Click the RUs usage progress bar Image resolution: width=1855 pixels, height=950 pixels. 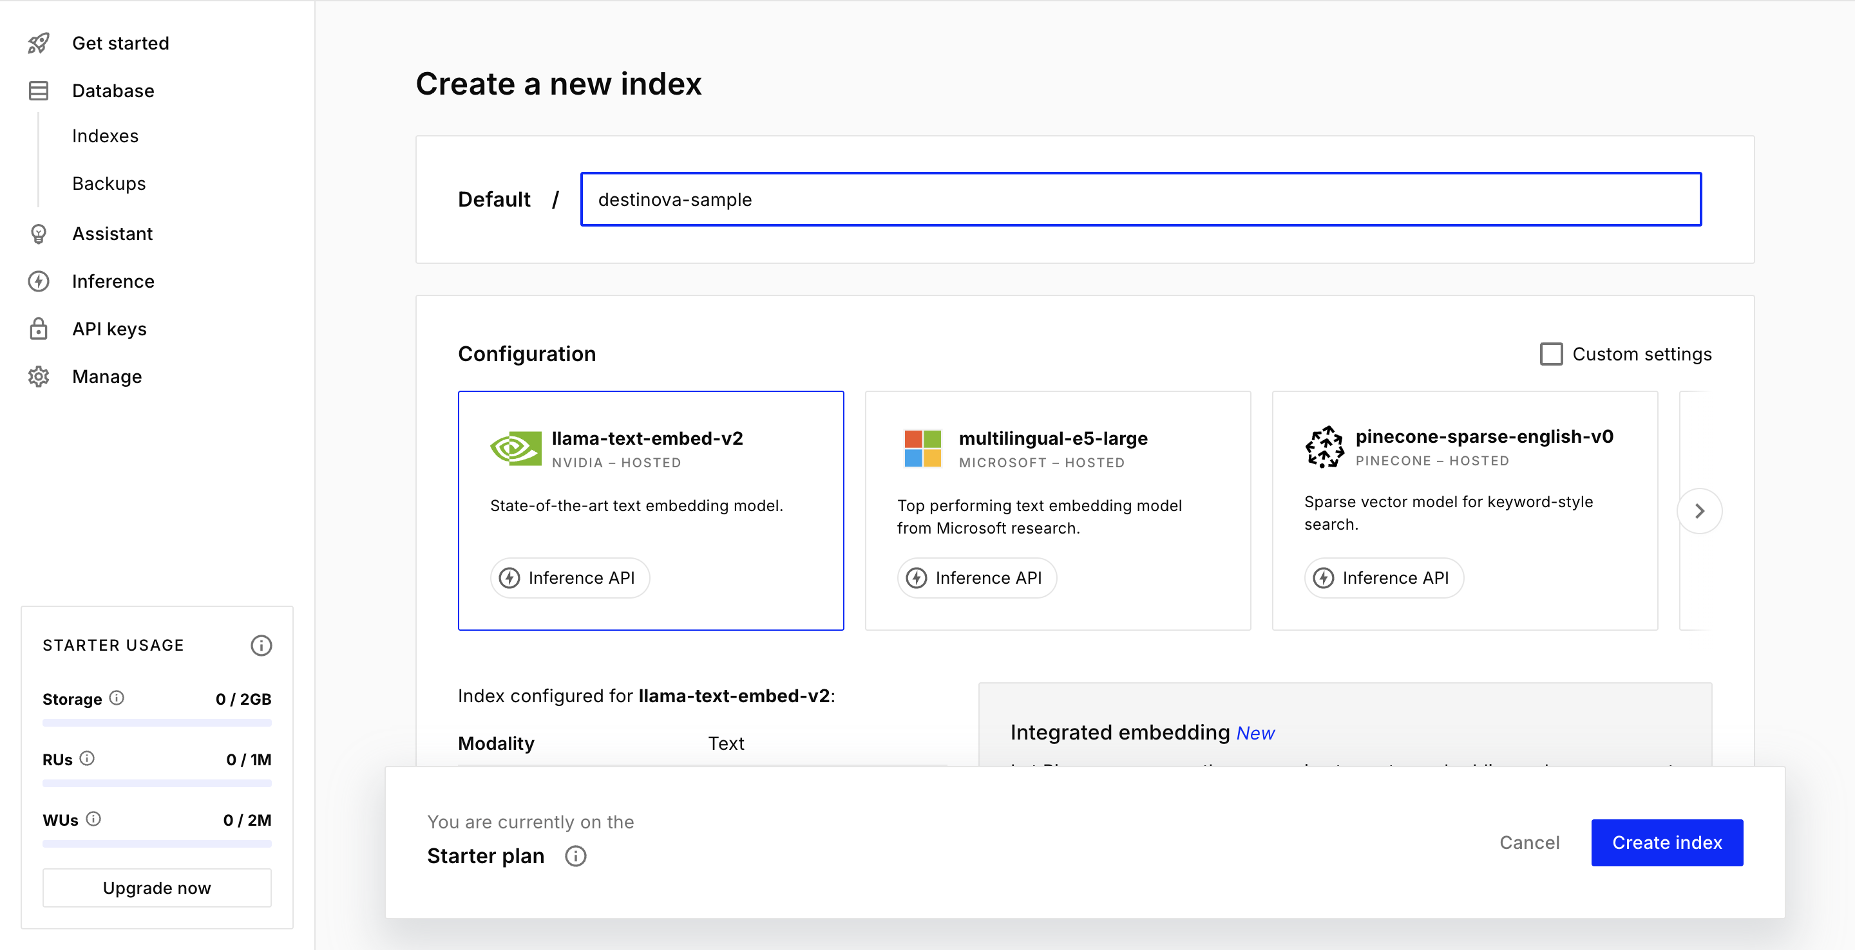click(x=157, y=783)
